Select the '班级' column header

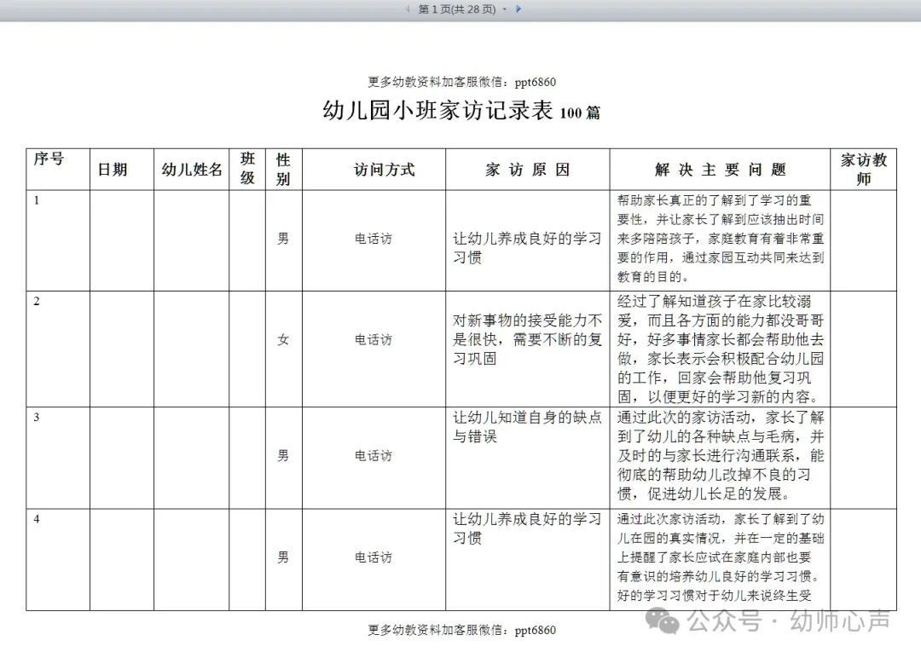247,169
